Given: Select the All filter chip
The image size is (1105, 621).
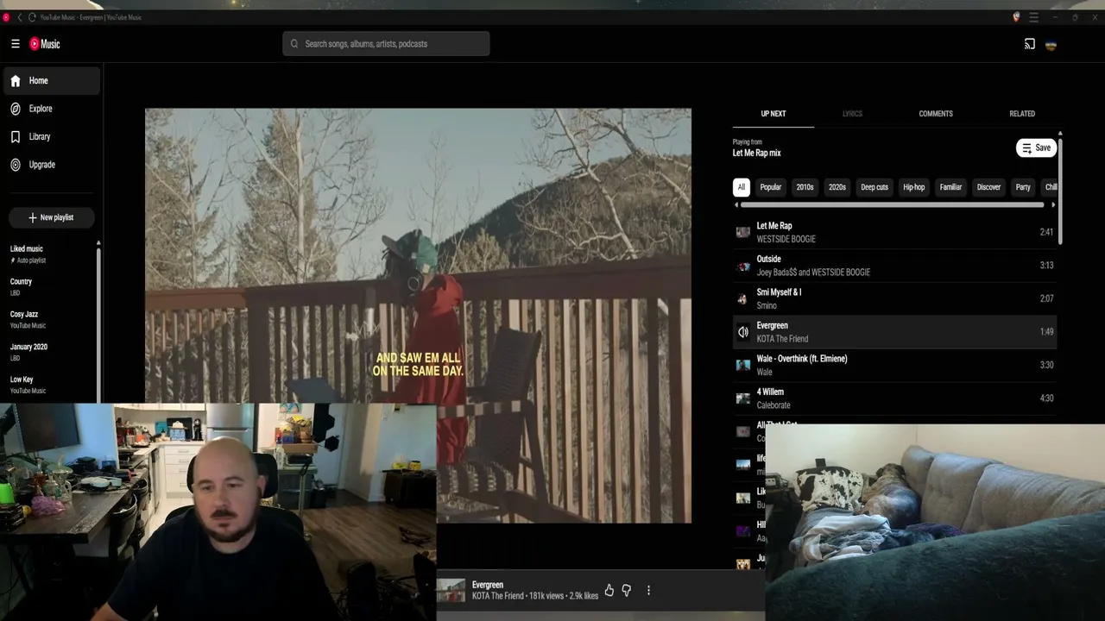Looking at the screenshot, I should (x=741, y=187).
